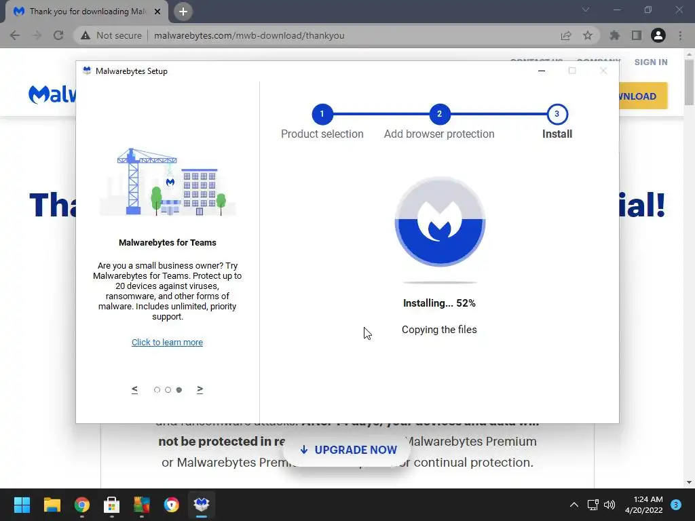Select the second promo slide dot

pos(168,390)
